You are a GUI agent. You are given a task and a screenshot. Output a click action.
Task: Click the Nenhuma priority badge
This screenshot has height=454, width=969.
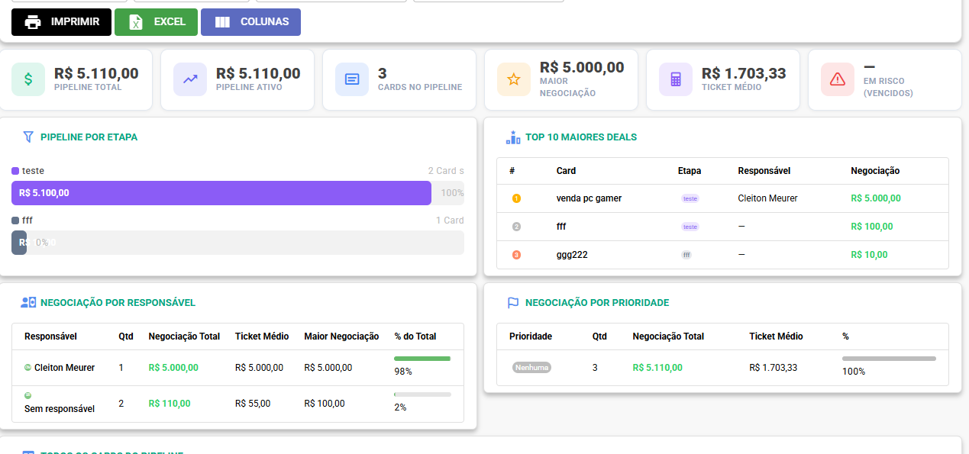click(531, 368)
